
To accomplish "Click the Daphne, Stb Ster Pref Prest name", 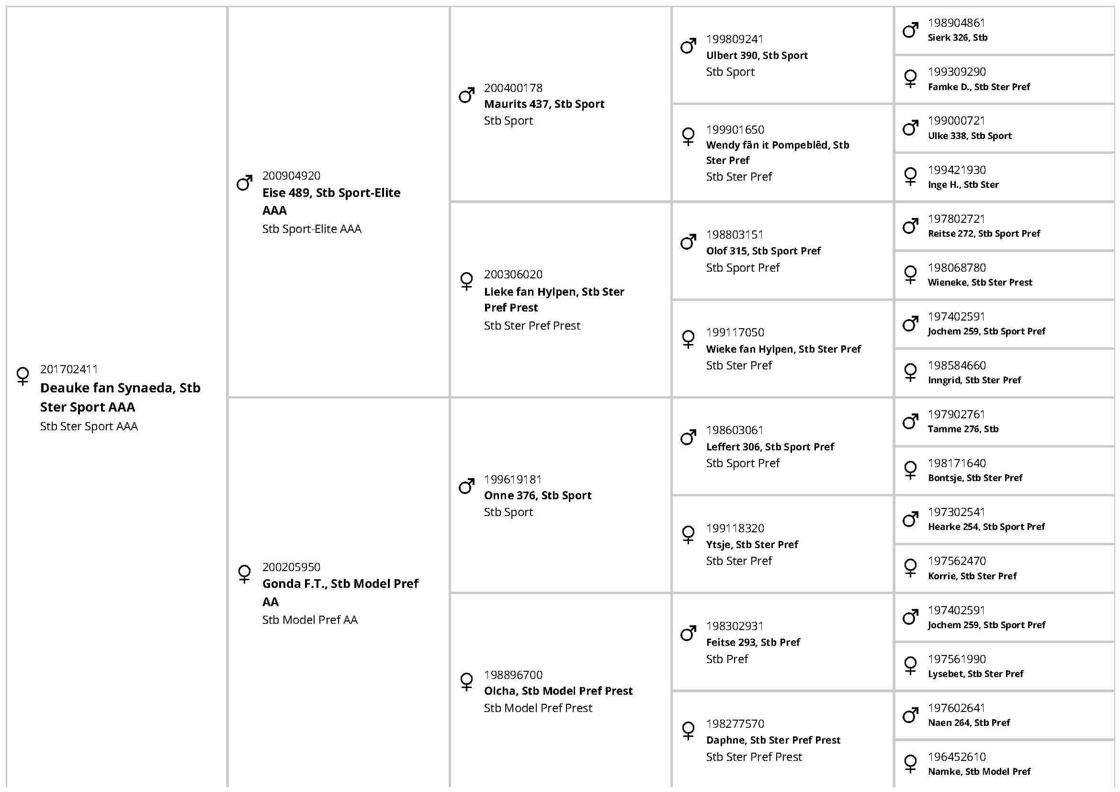I will 773,740.
